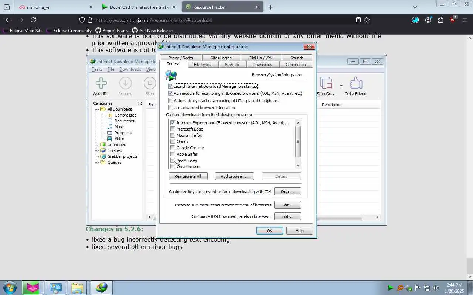Click the address bar URL field

(x=222, y=20)
